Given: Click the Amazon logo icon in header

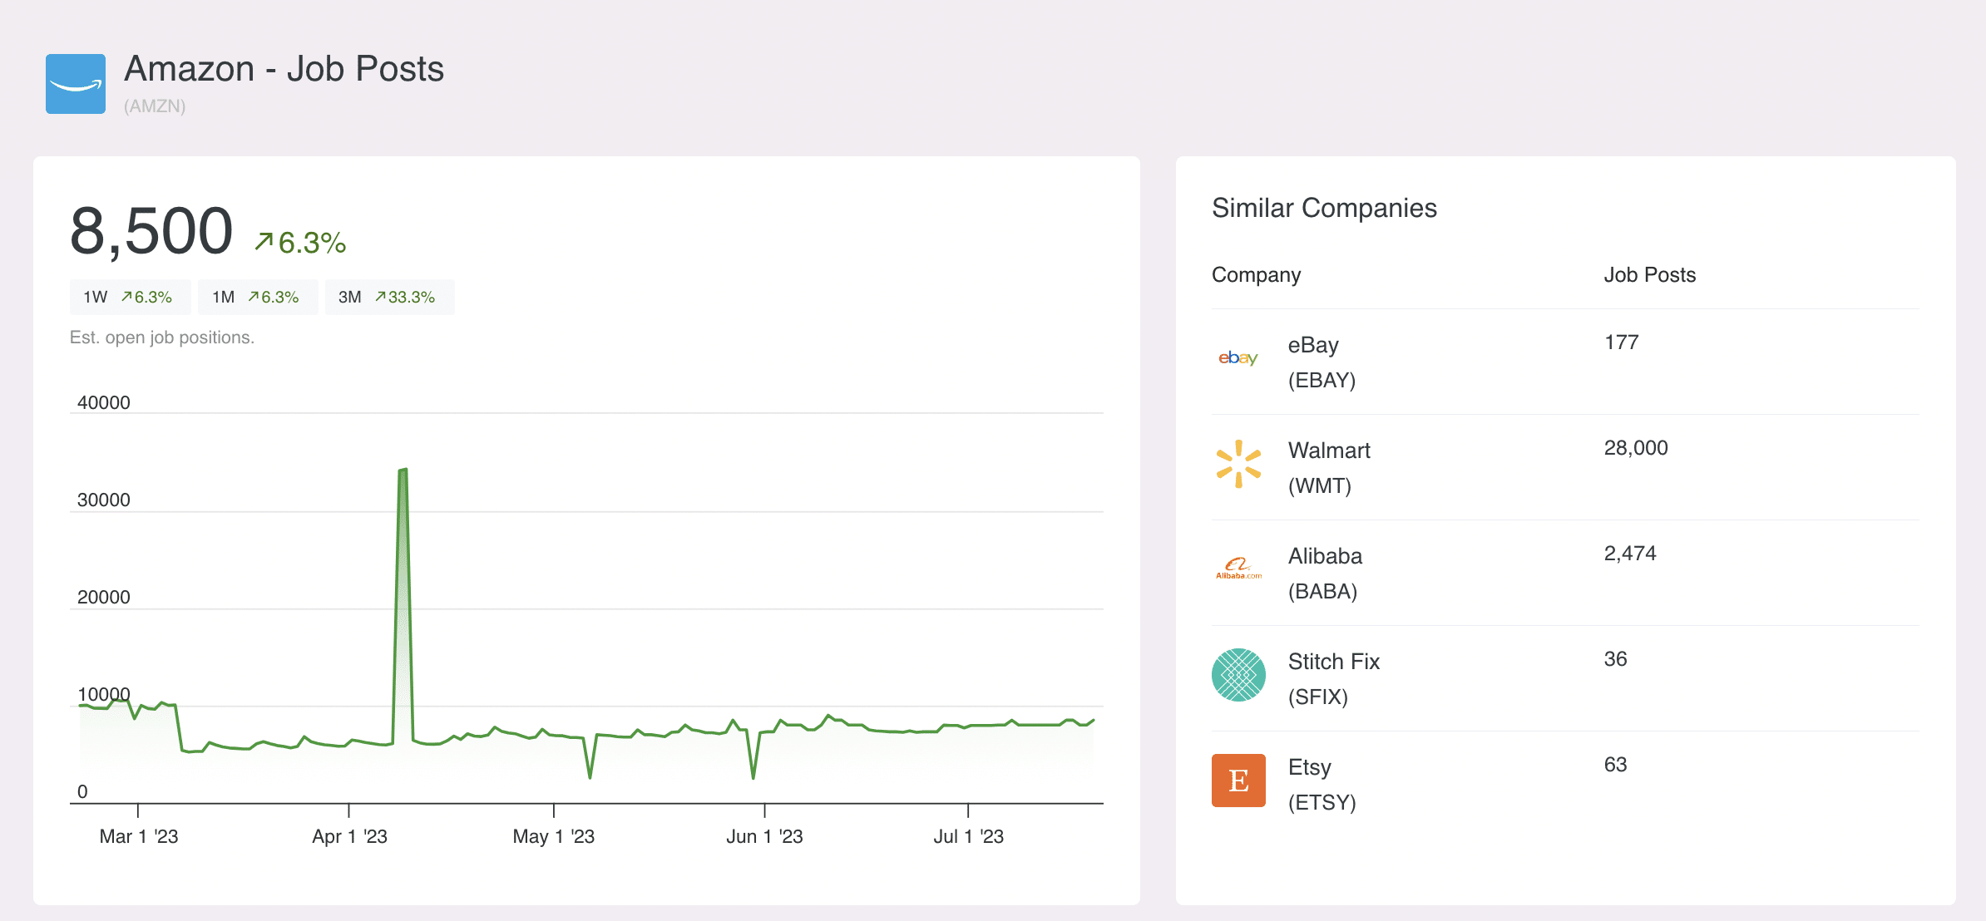Looking at the screenshot, I should 76,84.
